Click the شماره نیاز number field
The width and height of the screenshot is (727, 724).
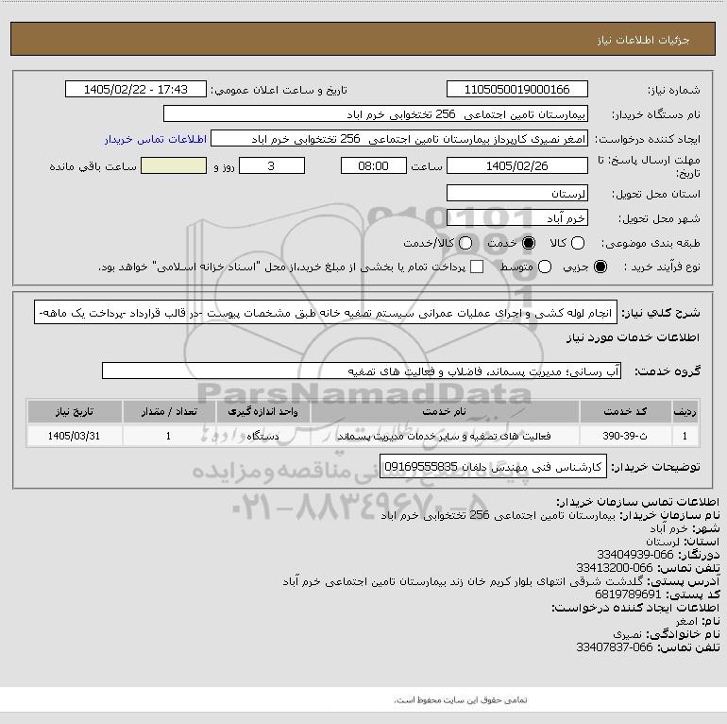coord(517,89)
